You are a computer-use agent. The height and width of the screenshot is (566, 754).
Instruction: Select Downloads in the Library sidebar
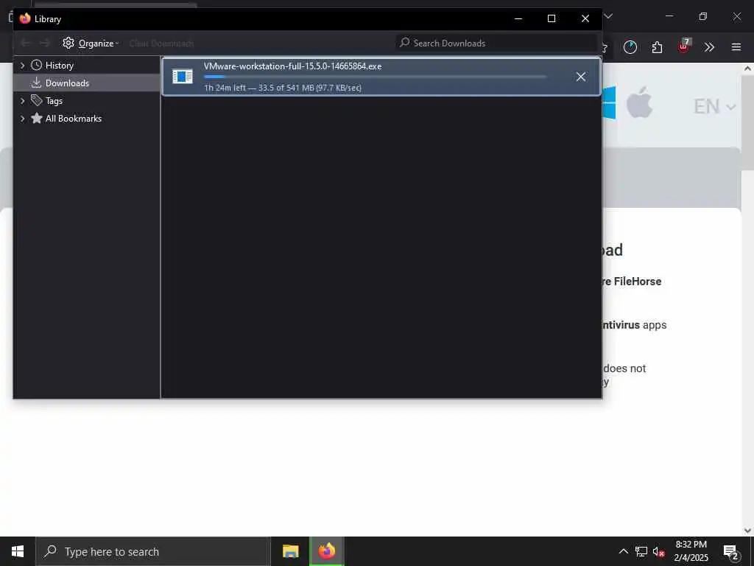coord(87,83)
